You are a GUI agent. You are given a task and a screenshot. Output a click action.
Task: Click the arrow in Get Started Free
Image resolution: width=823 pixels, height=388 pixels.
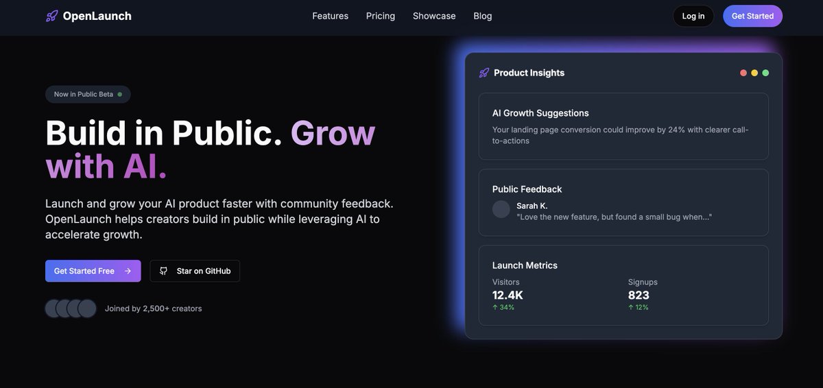click(x=128, y=271)
